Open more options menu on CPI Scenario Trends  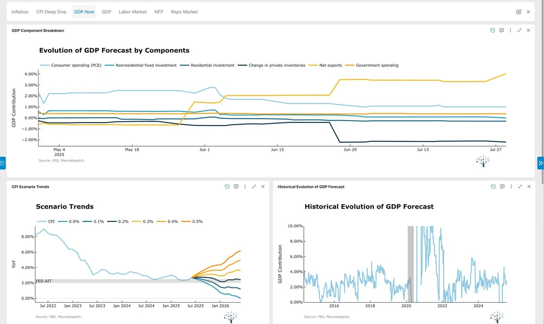pos(245,187)
